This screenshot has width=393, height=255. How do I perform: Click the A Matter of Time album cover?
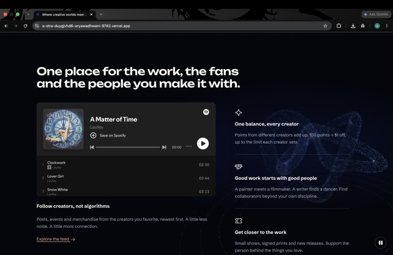(x=63, y=129)
